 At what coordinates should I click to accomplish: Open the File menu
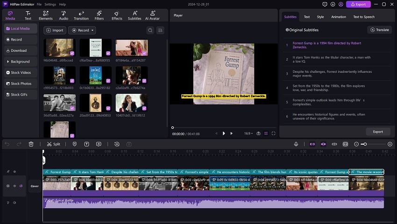(x=39, y=4)
